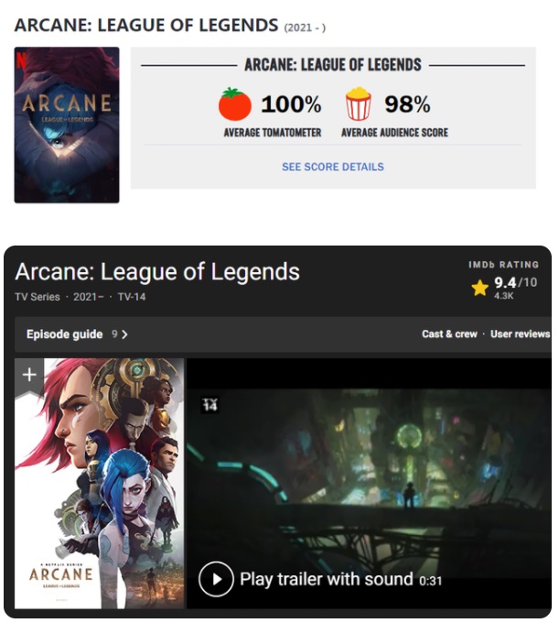Click the IMDb Arcane character poster
Screen dimensions: 559x623
[99, 484]
